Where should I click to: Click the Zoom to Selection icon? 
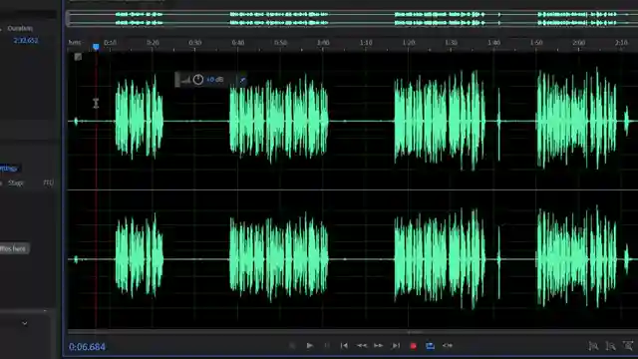tap(628, 346)
